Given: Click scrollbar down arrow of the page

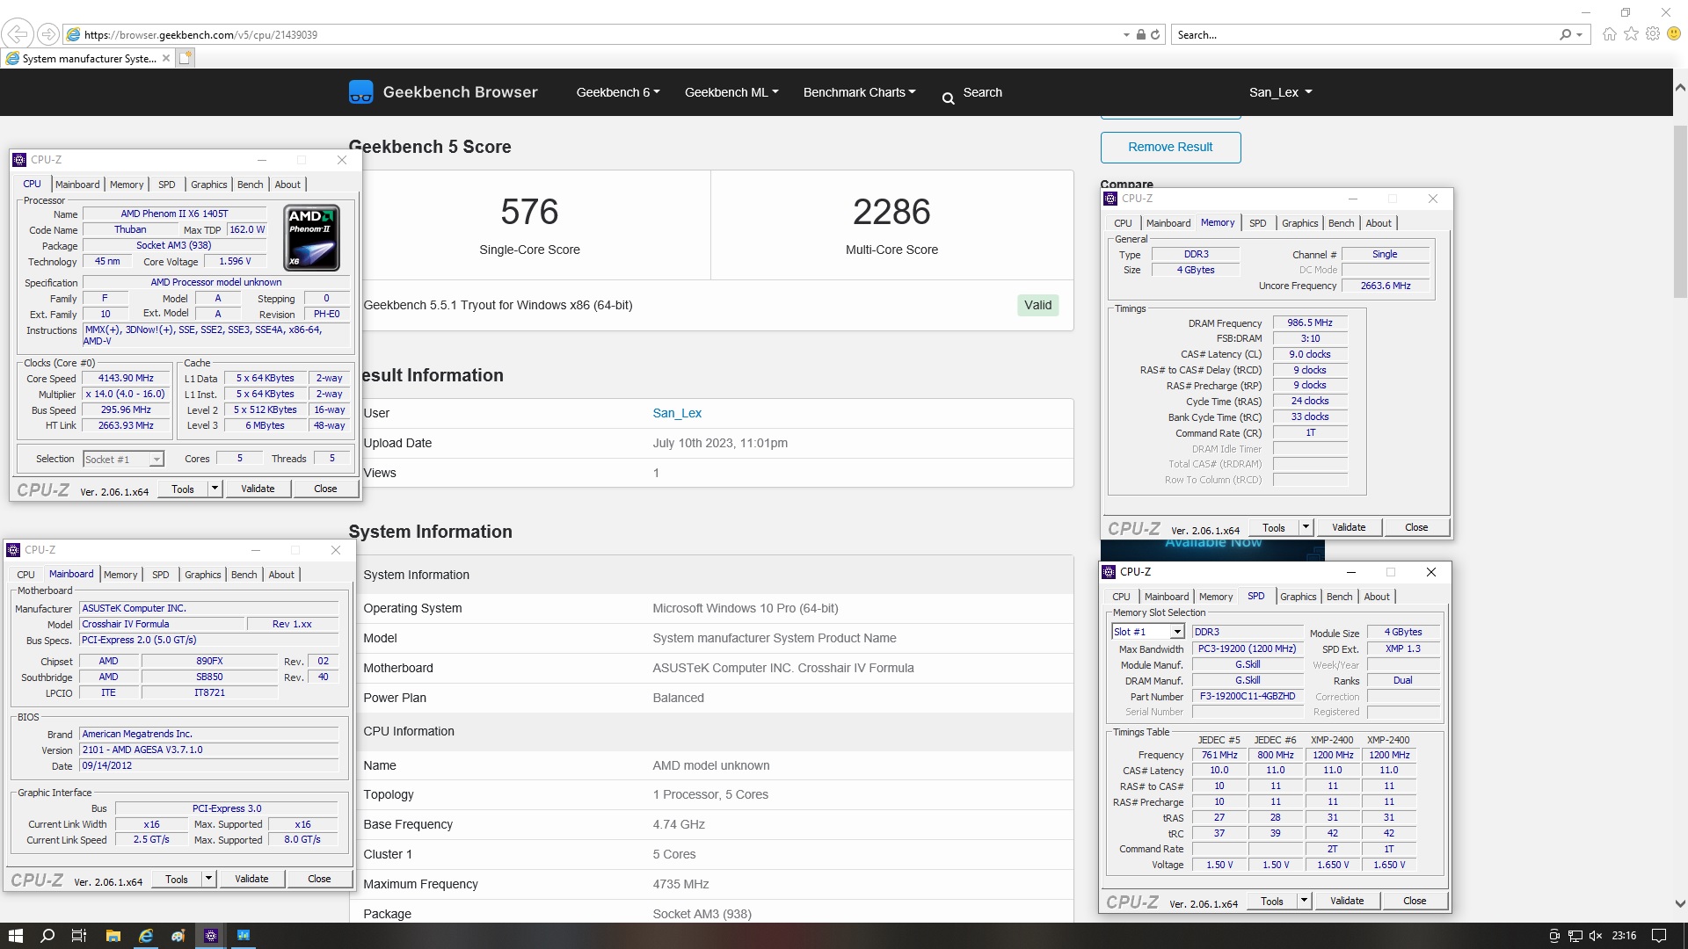Looking at the screenshot, I should 1680,903.
